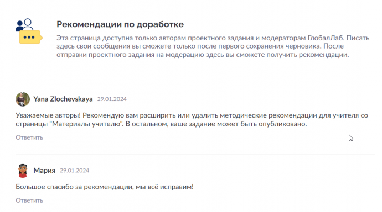382x212 pixels.
Task: Click the date next to Yana Zlochevskaya
Action: (x=112, y=99)
